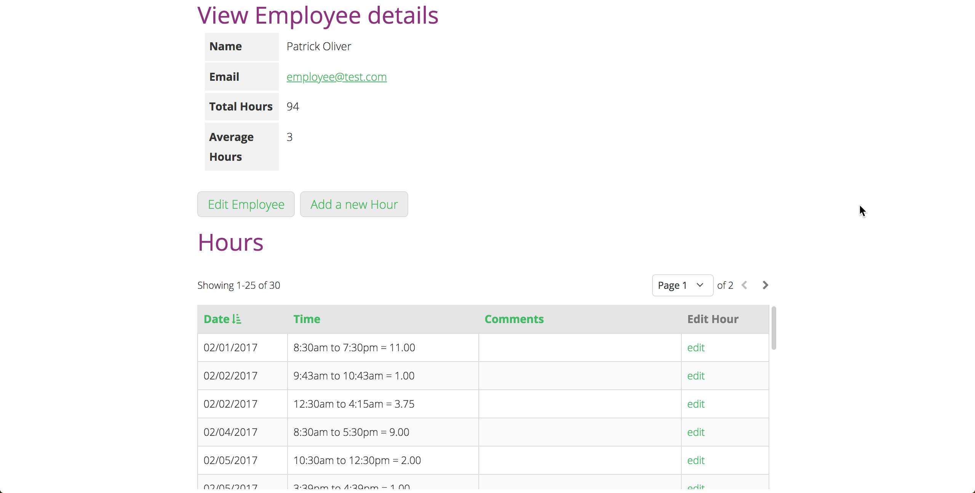Open the employee@test.com email link
This screenshot has height=493, width=975.
tap(337, 77)
